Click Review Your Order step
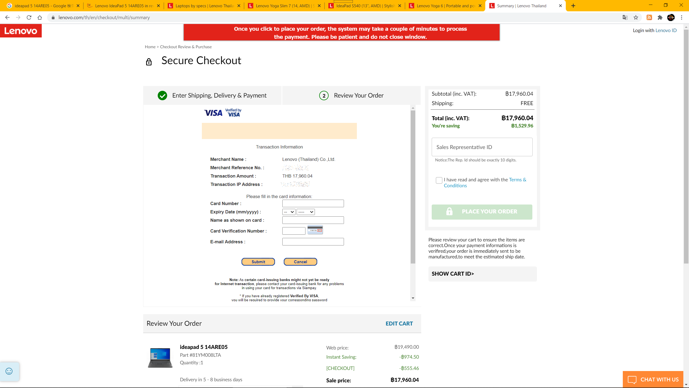Viewport: 689px width, 388px height. click(x=351, y=95)
